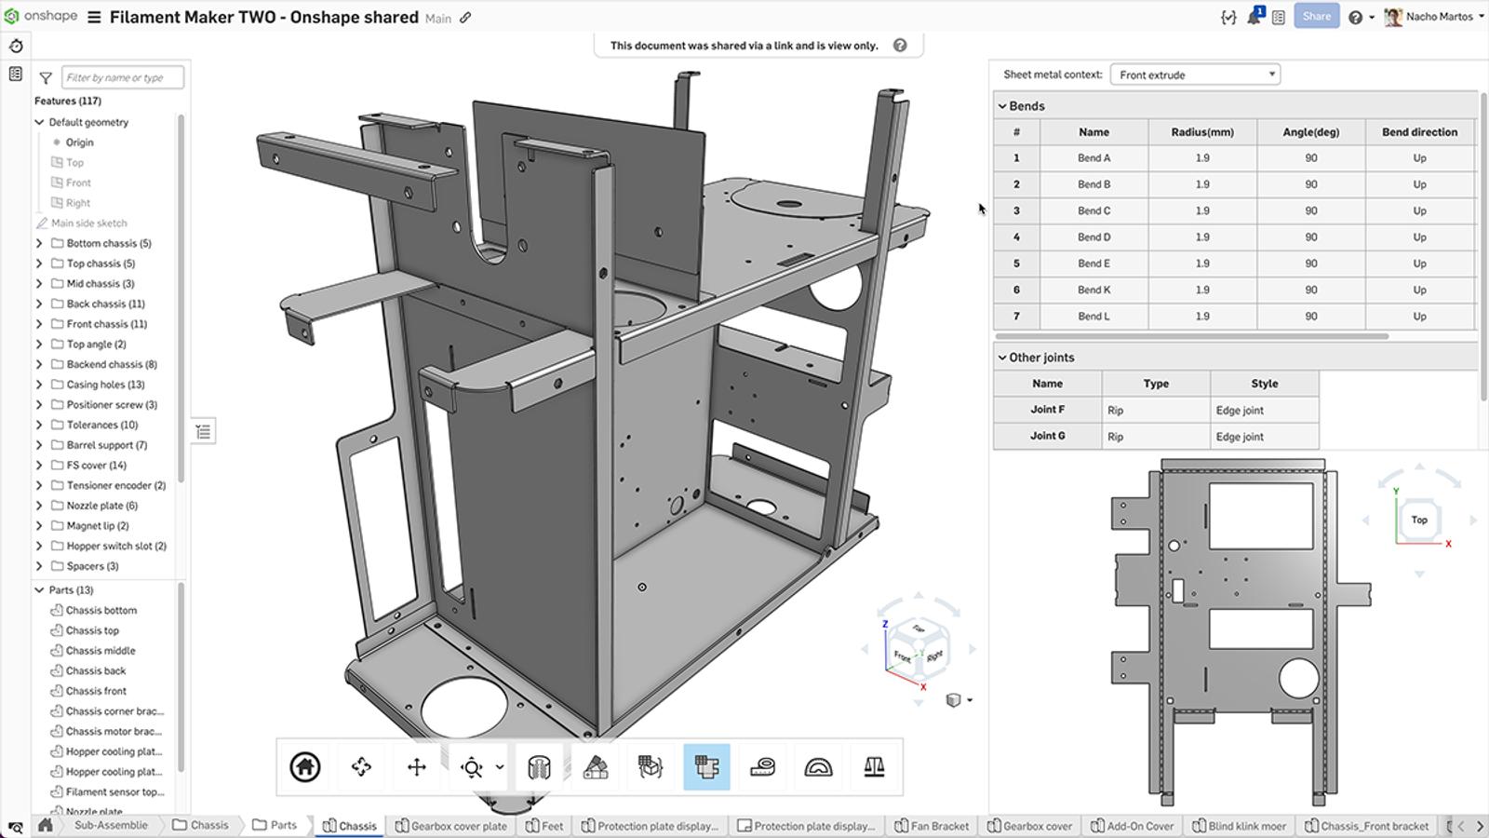Click the Nacho Martos account menu

pos(1433,15)
